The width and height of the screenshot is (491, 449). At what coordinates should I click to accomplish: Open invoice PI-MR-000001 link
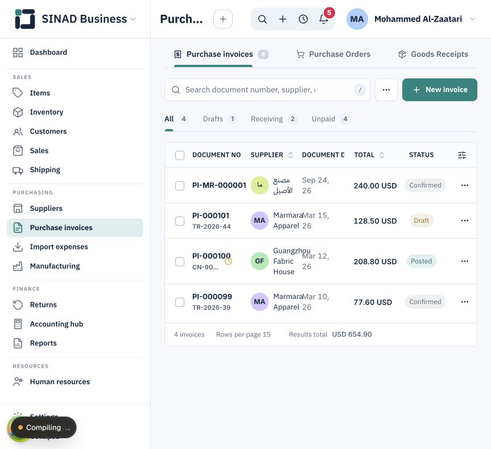click(x=219, y=185)
